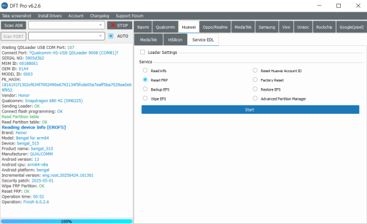The height and width of the screenshot is (224, 367).
Task: Switch to the Samsung tab
Action: tap(267, 27)
